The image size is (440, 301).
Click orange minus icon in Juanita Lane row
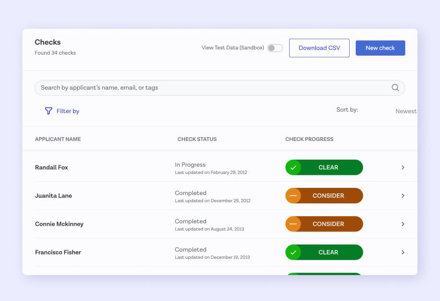tap(293, 196)
